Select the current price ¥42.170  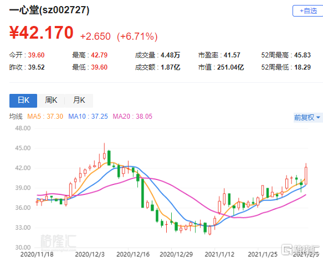41,33
